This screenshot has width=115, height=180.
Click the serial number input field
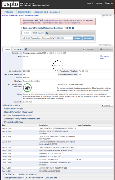(x=64, y=38)
